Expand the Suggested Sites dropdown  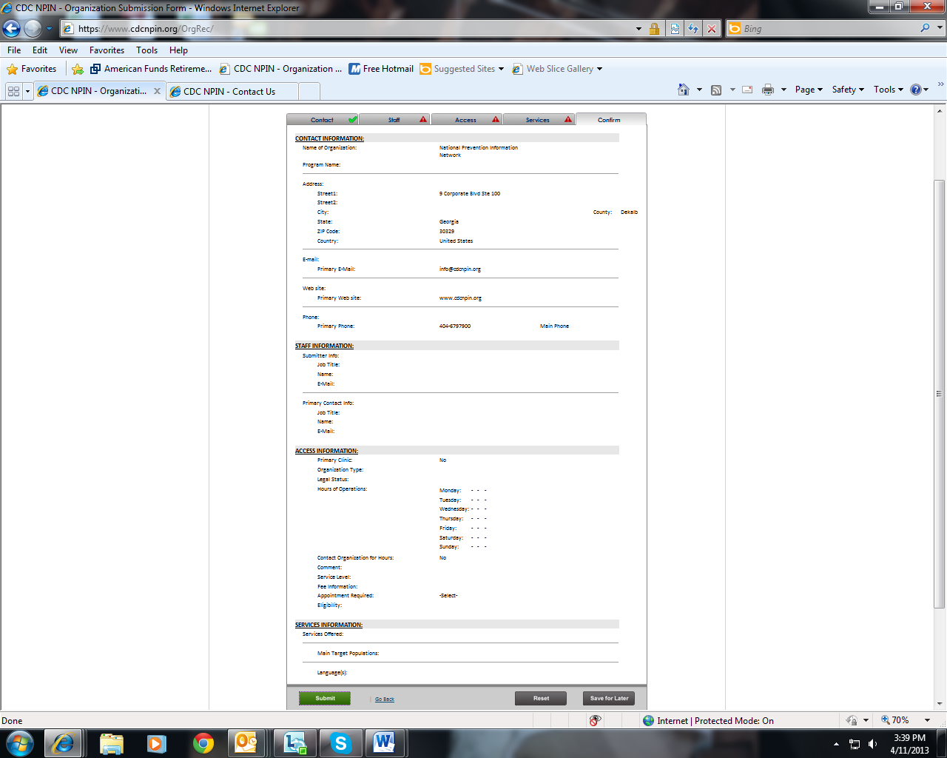coord(501,69)
